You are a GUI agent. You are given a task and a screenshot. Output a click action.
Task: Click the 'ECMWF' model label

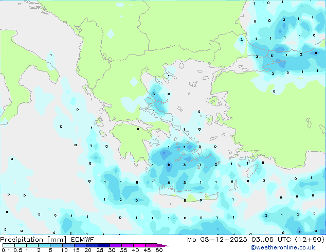(83, 240)
